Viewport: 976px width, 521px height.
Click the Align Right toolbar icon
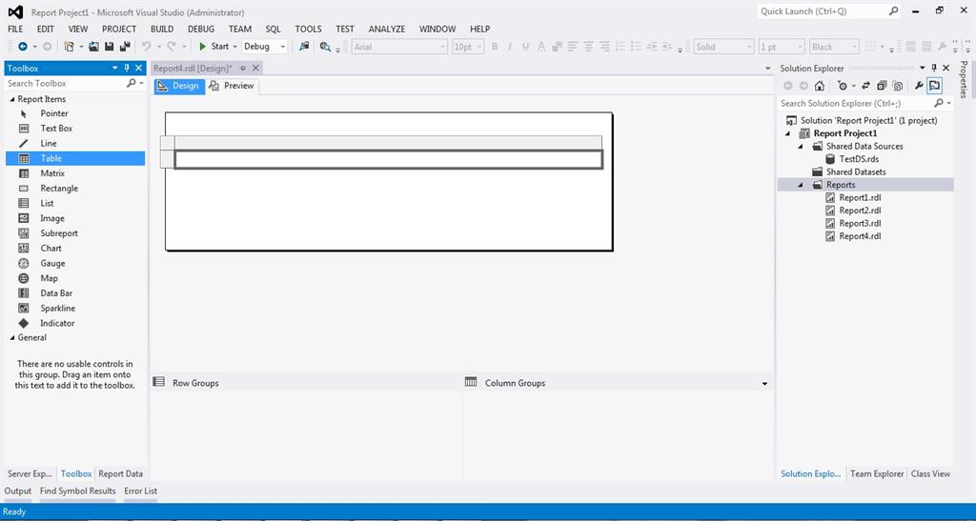[x=604, y=47]
